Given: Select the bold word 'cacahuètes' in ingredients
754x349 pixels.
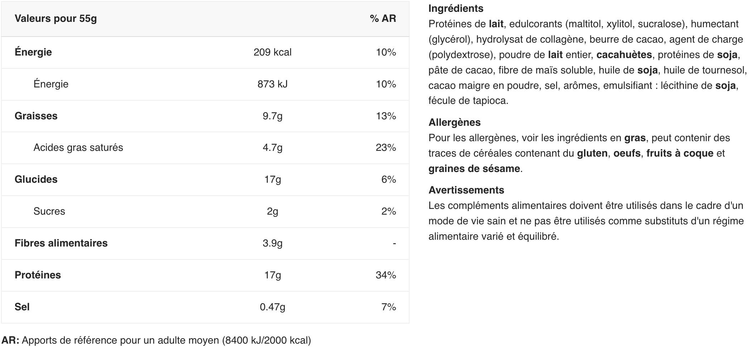Looking at the screenshot, I should (624, 55).
